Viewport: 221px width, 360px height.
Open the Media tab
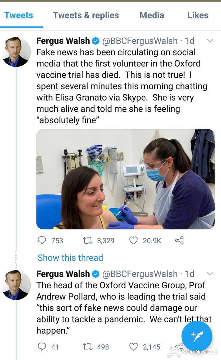click(152, 15)
